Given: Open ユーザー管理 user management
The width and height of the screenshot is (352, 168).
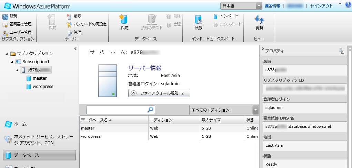Looking at the screenshot, I should point(17,32).
